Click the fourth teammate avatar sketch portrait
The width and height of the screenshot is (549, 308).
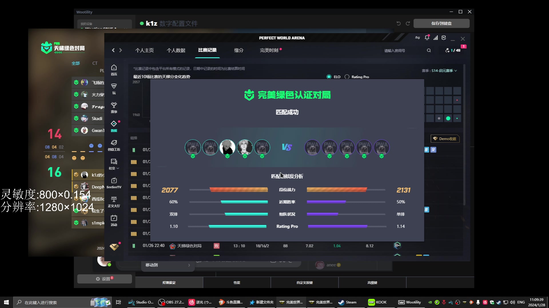point(245,147)
